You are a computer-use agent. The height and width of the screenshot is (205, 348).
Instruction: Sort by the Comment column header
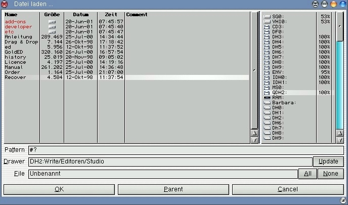[137, 15]
